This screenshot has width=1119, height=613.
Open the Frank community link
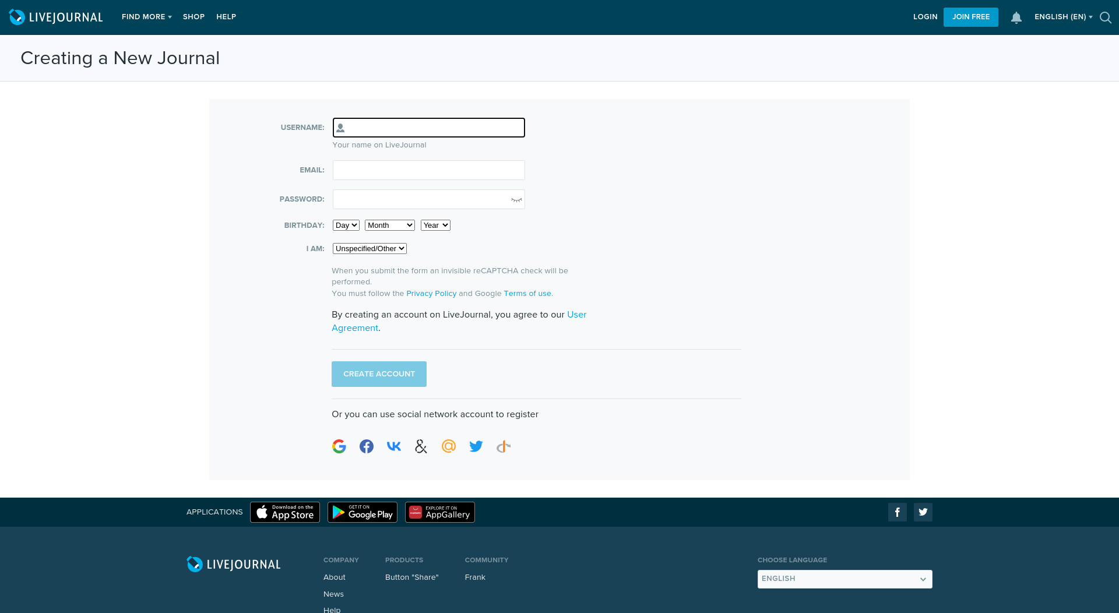(475, 577)
